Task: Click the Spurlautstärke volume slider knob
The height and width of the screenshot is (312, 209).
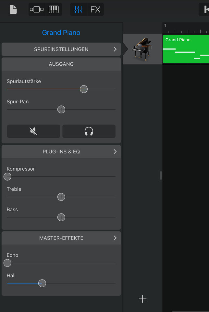Action: click(x=84, y=89)
